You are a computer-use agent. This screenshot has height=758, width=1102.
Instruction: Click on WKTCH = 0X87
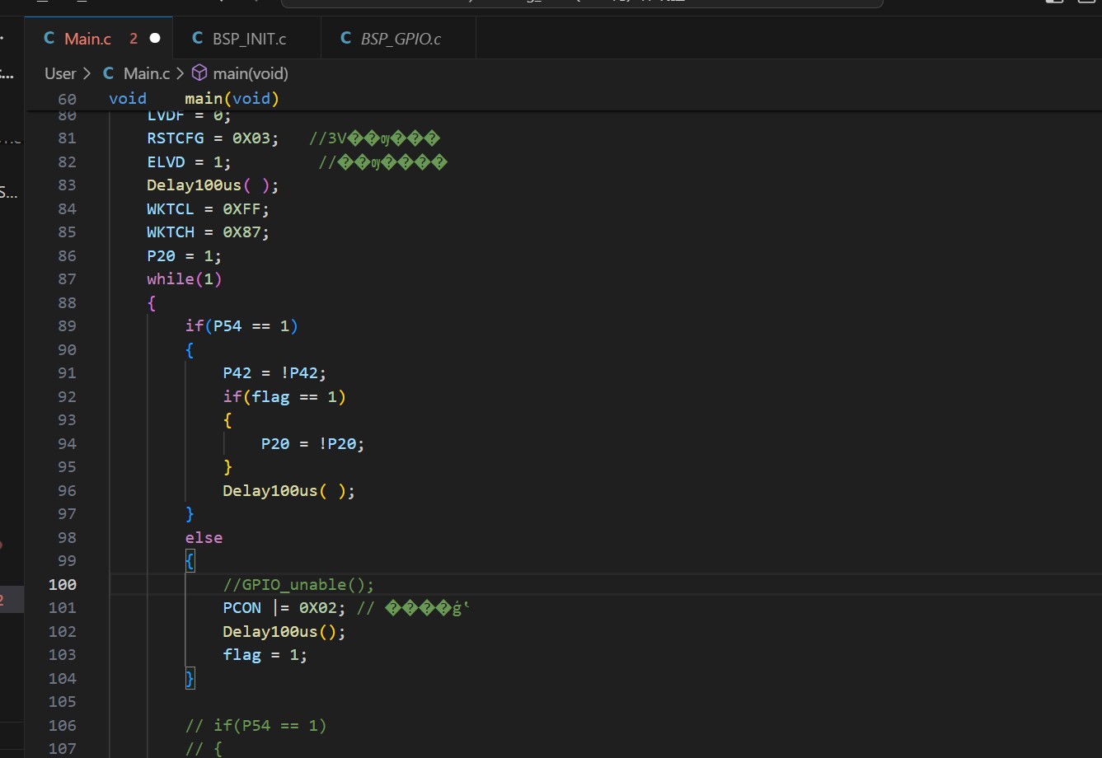pyautogui.click(x=208, y=232)
